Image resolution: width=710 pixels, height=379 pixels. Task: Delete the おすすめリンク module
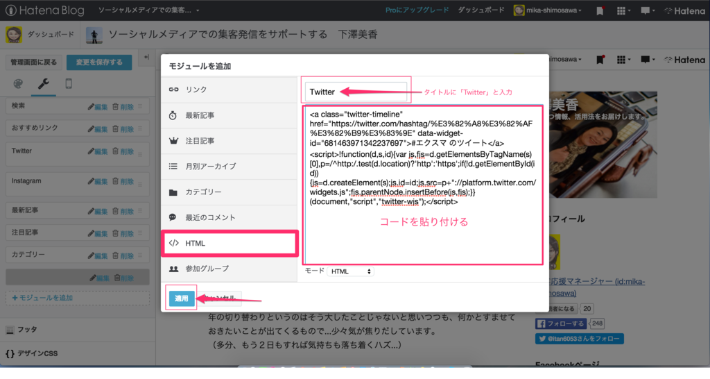(x=123, y=129)
